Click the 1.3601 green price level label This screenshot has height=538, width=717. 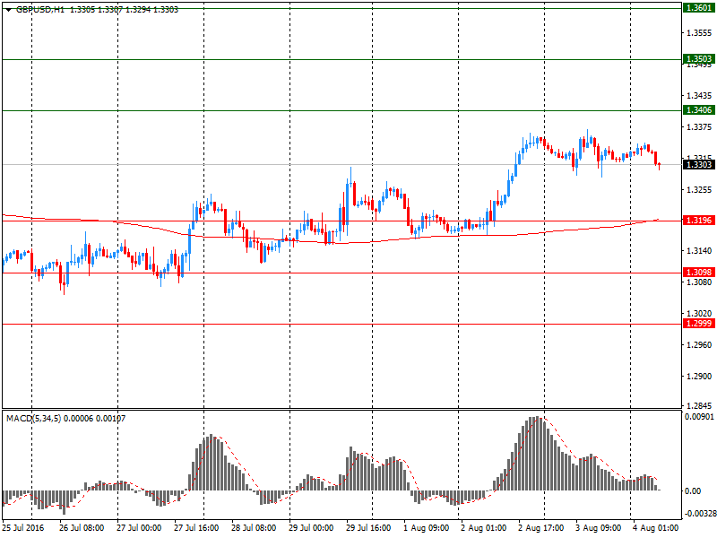698,8
